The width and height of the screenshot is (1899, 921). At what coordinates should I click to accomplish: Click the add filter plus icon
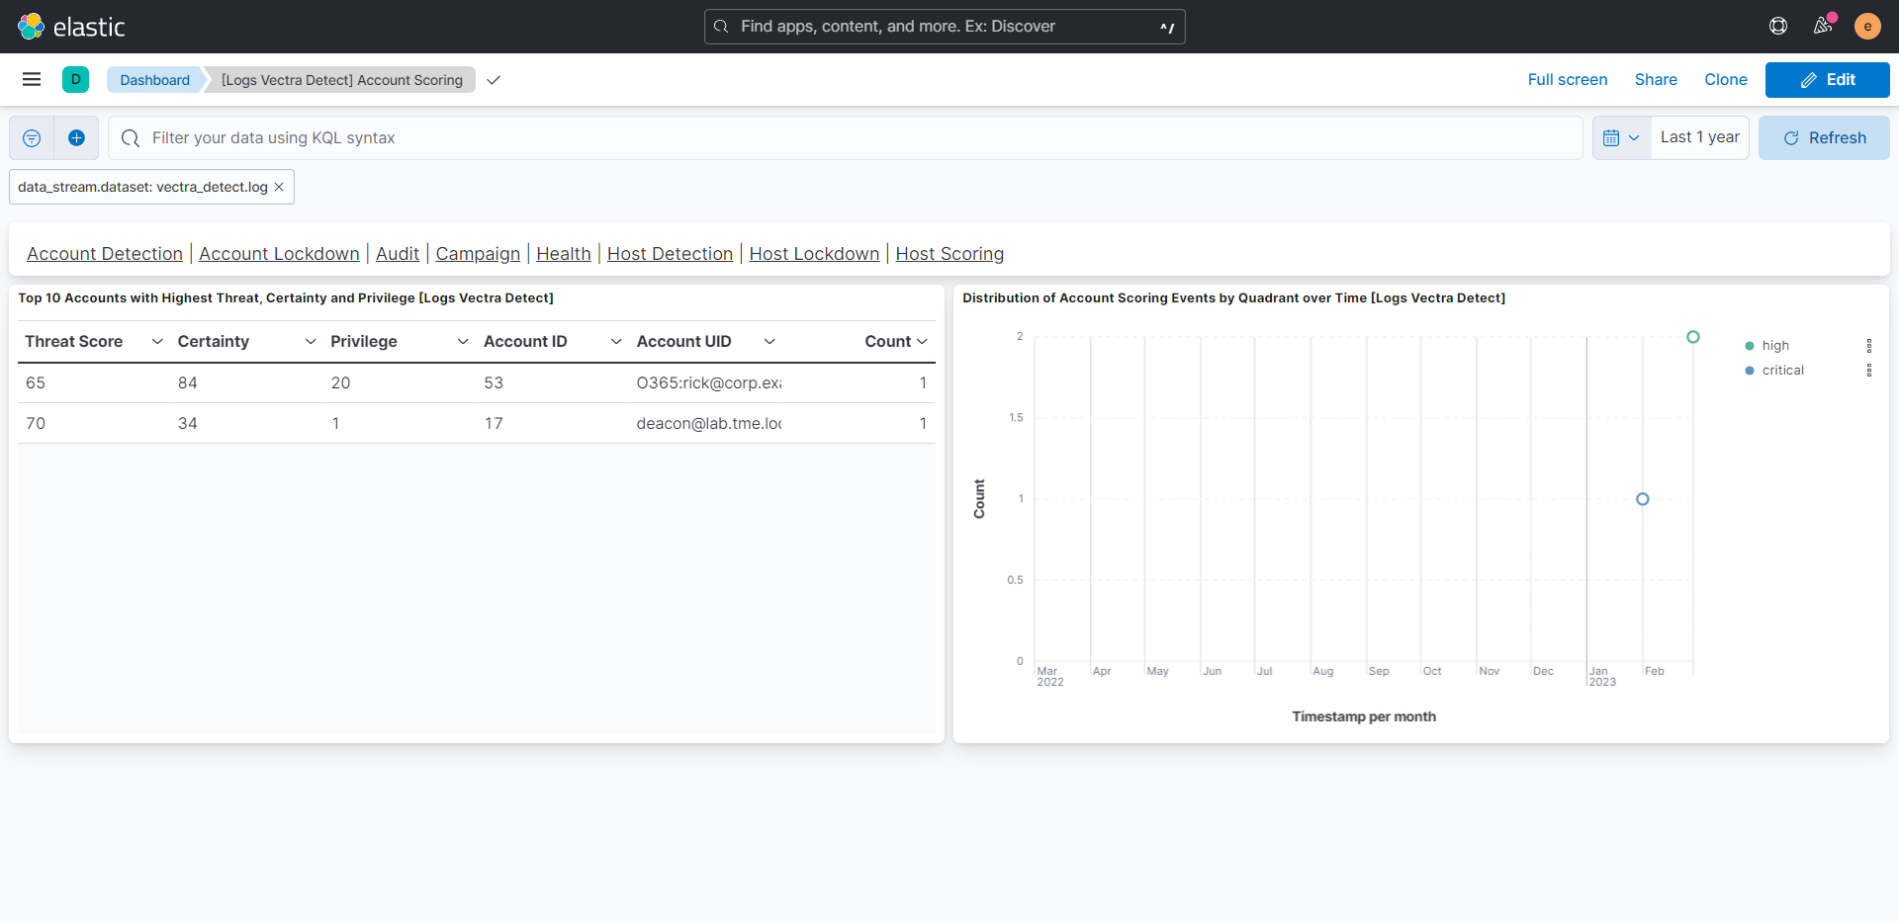76,138
